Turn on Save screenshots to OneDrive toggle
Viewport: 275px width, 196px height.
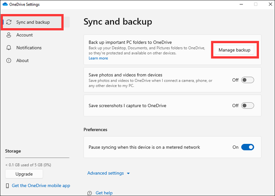coord(247,105)
